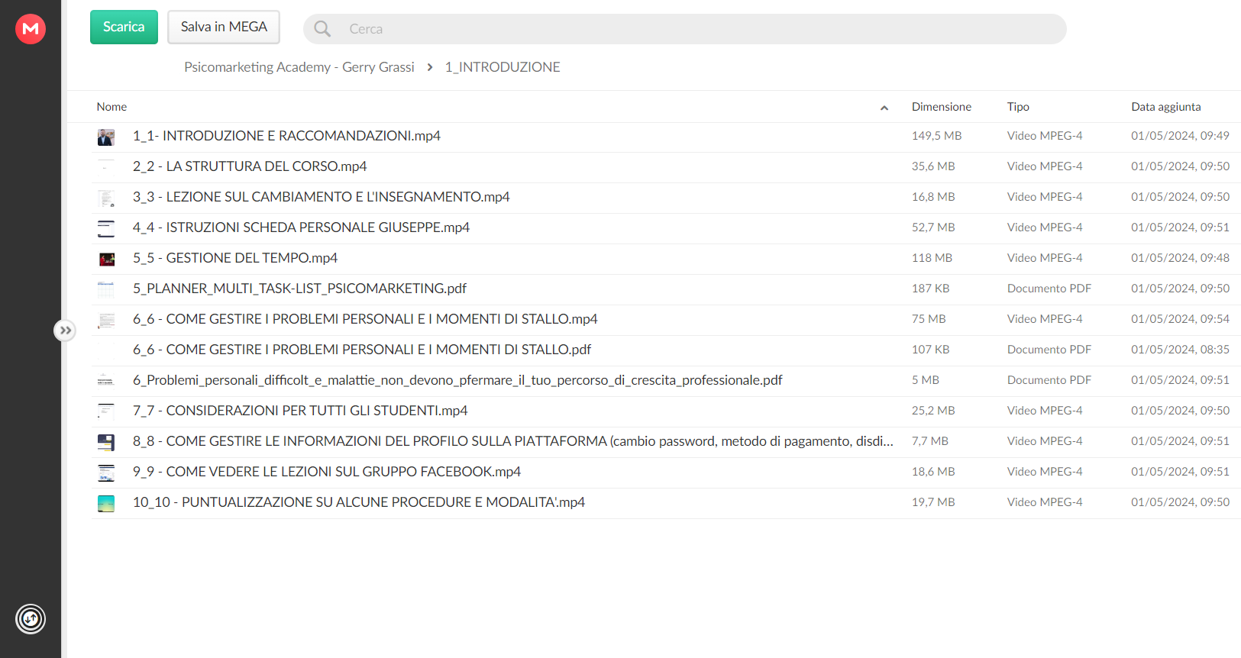Click the 35,6 MB size cell

933,166
